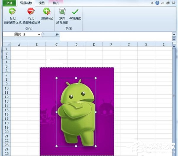Select column B header
The height and width of the screenshot is (156, 178).
pyautogui.click(x=37, y=44)
